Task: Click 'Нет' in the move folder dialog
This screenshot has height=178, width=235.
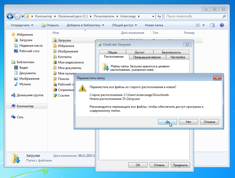Action: (x=188, y=122)
